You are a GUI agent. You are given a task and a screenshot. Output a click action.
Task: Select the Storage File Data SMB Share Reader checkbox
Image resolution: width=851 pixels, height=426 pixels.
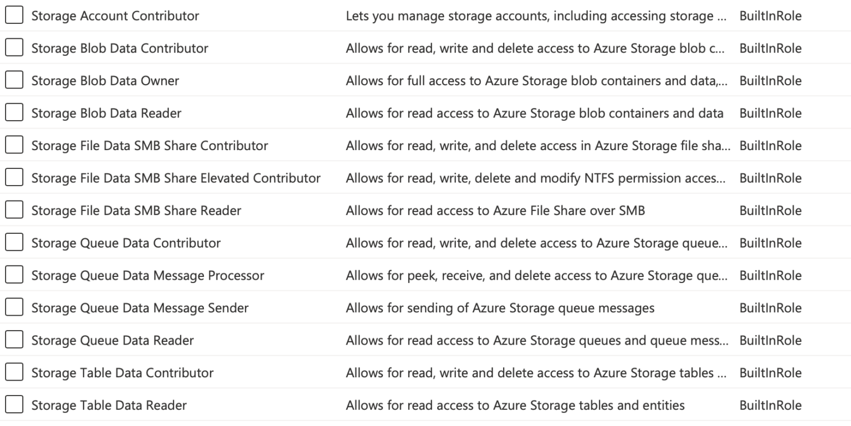coord(14,210)
